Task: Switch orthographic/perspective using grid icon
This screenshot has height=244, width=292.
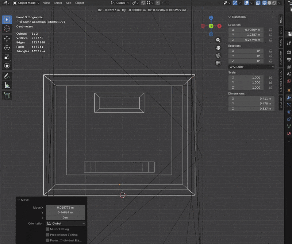Action: tap(218, 63)
